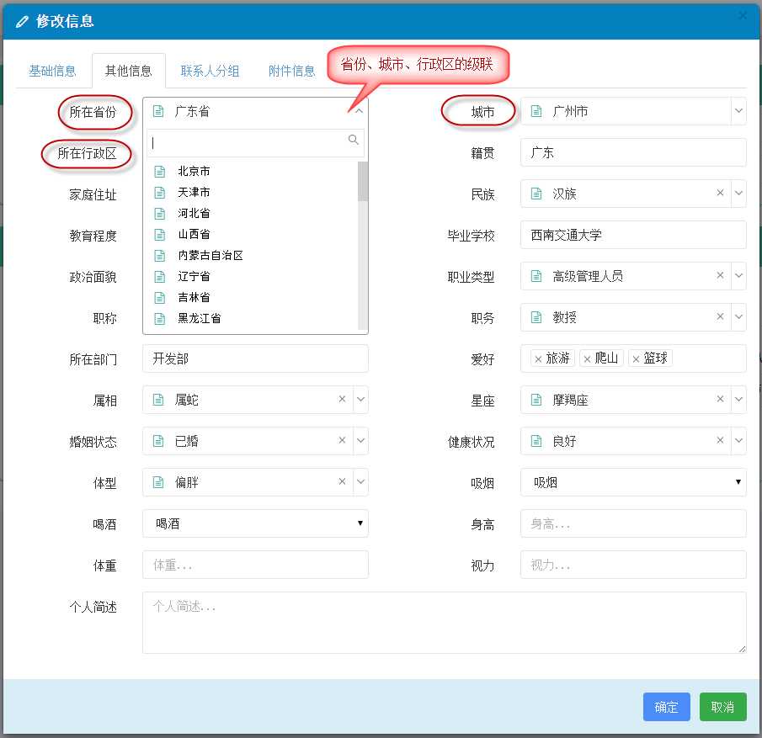762x738 pixels.
Task: Collapse the 所在省份 dropdown with up chevron
Action: click(x=359, y=111)
